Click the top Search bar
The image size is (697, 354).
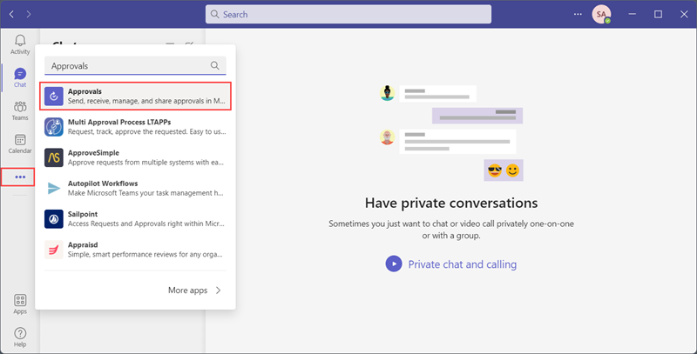pyautogui.click(x=348, y=14)
